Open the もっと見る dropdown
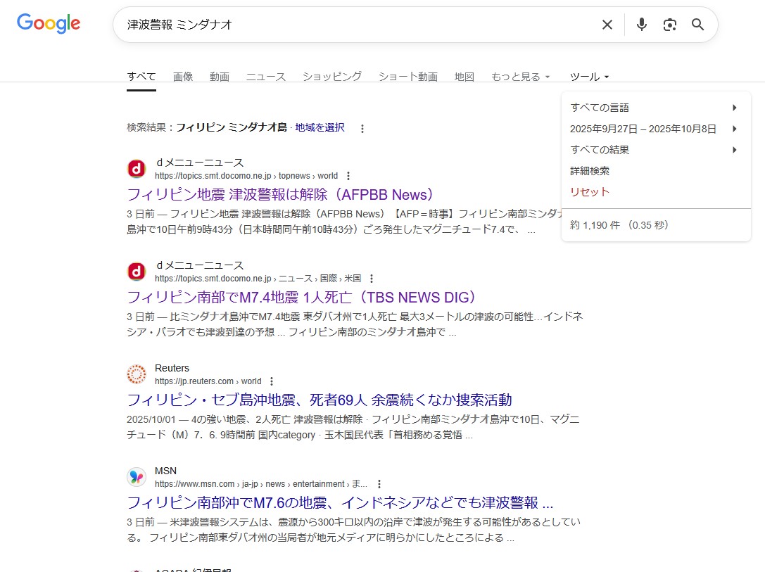 click(520, 77)
